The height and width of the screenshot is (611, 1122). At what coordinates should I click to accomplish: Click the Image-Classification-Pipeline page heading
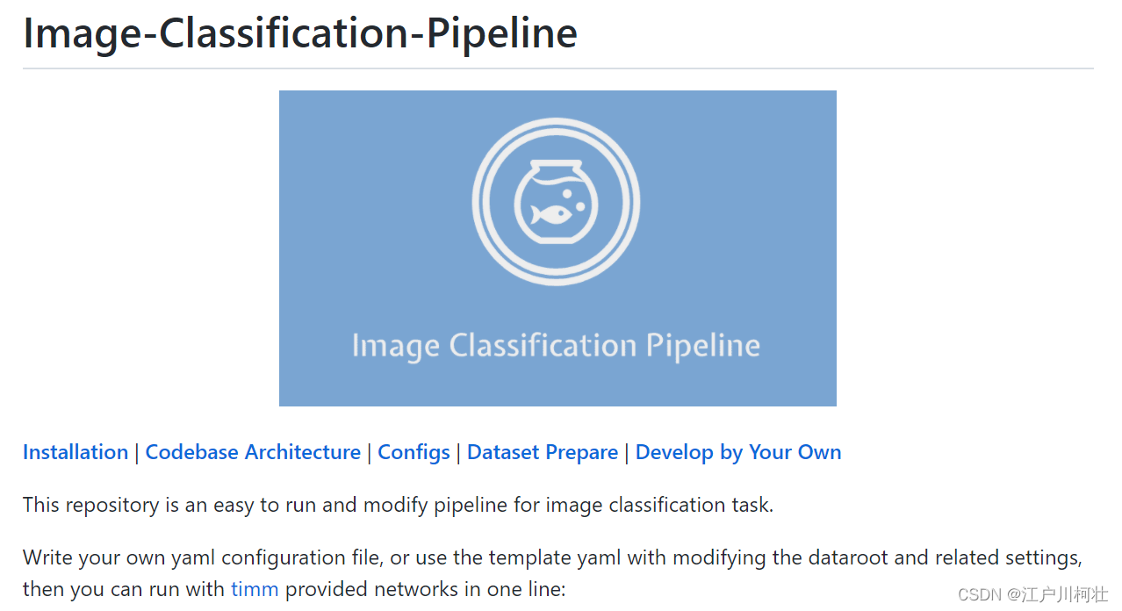[x=300, y=32]
